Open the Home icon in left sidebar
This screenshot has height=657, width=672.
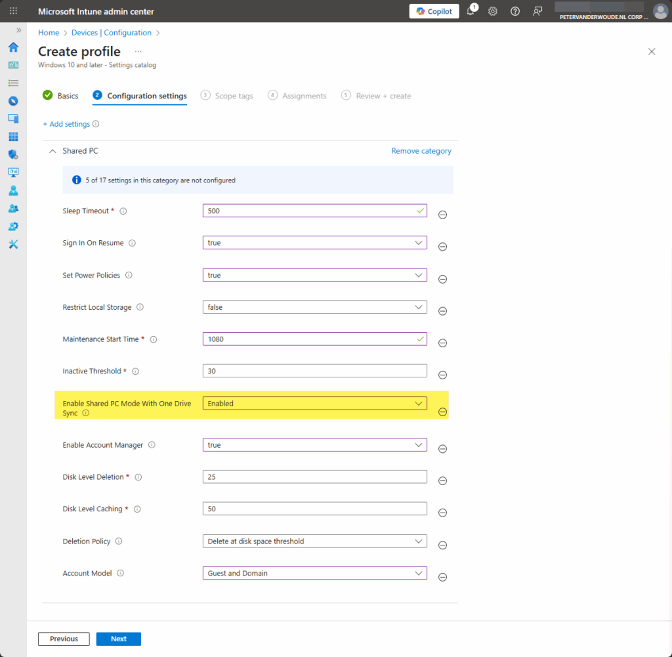[x=13, y=47]
